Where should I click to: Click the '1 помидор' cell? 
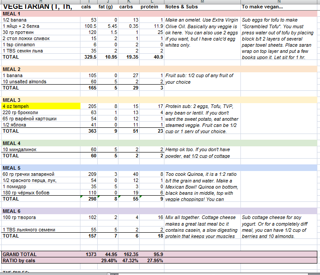[41, 186]
